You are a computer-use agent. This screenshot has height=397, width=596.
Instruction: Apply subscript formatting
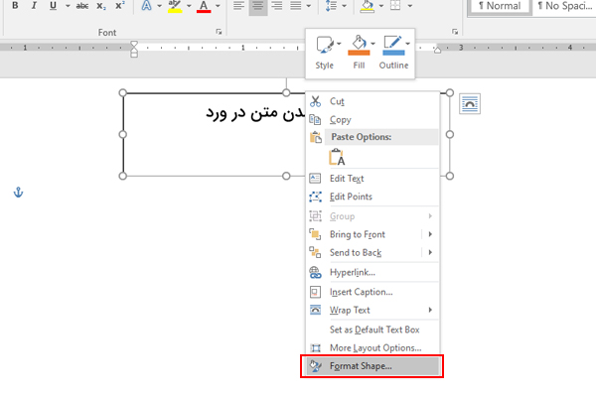click(x=101, y=6)
